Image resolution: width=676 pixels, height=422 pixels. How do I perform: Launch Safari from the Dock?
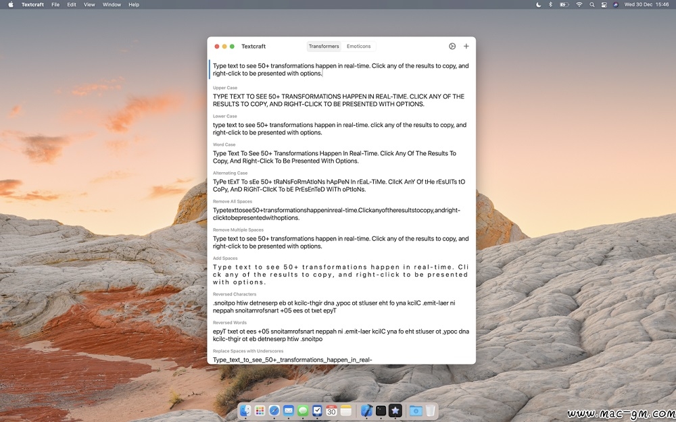(x=274, y=411)
